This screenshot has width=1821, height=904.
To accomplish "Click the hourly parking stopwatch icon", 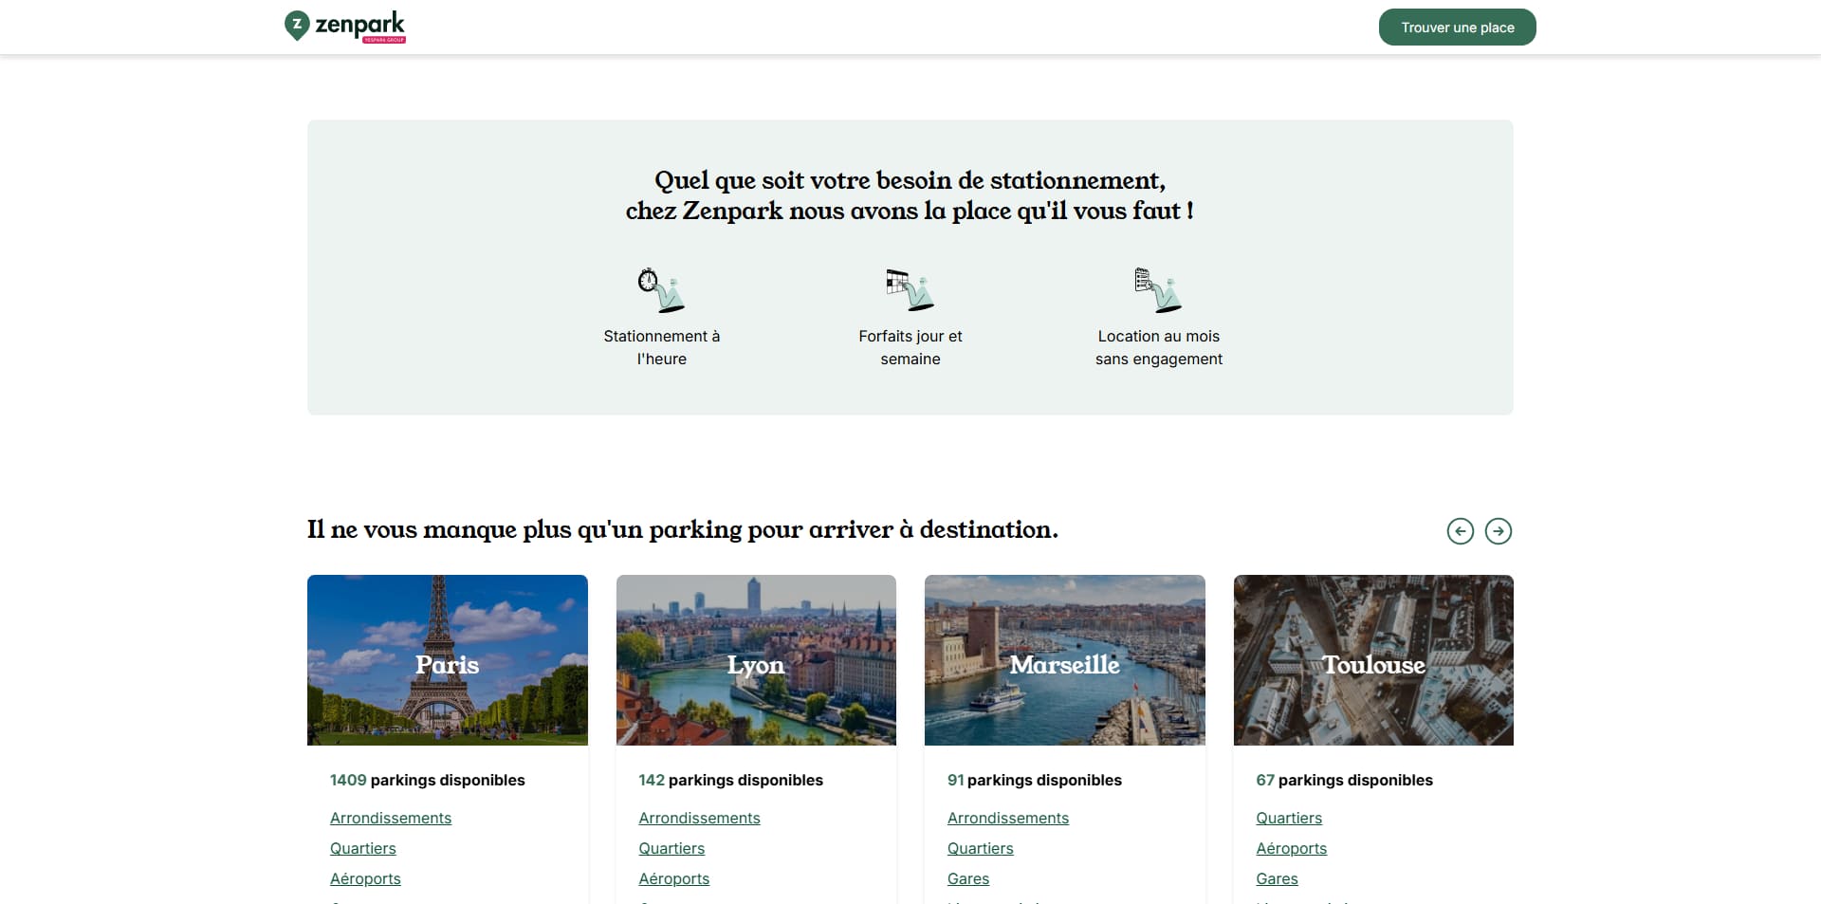I will pyautogui.click(x=661, y=290).
